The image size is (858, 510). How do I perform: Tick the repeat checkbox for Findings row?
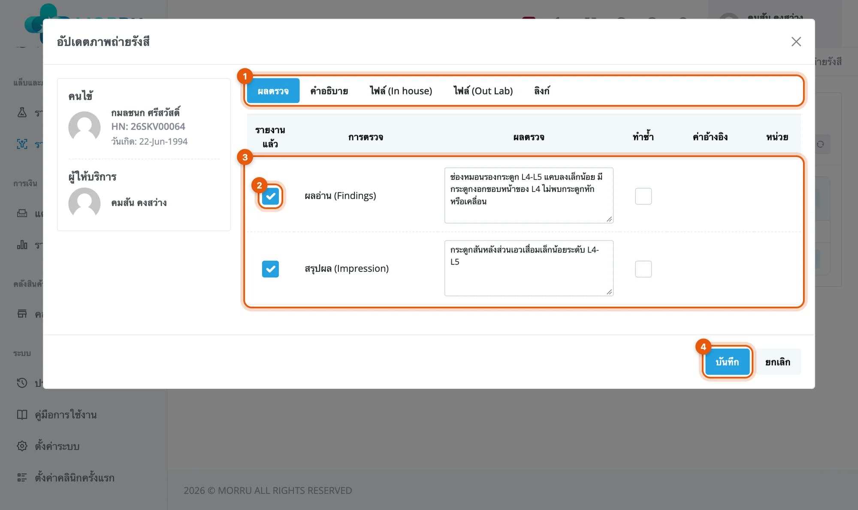pyautogui.click(x=643, y=196)
